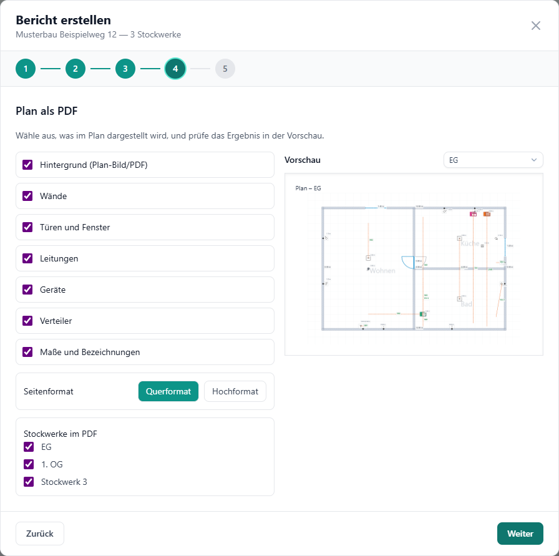Click the pink device icon in preview
Screen dimensions: 559x556
(x=473, y=214)
